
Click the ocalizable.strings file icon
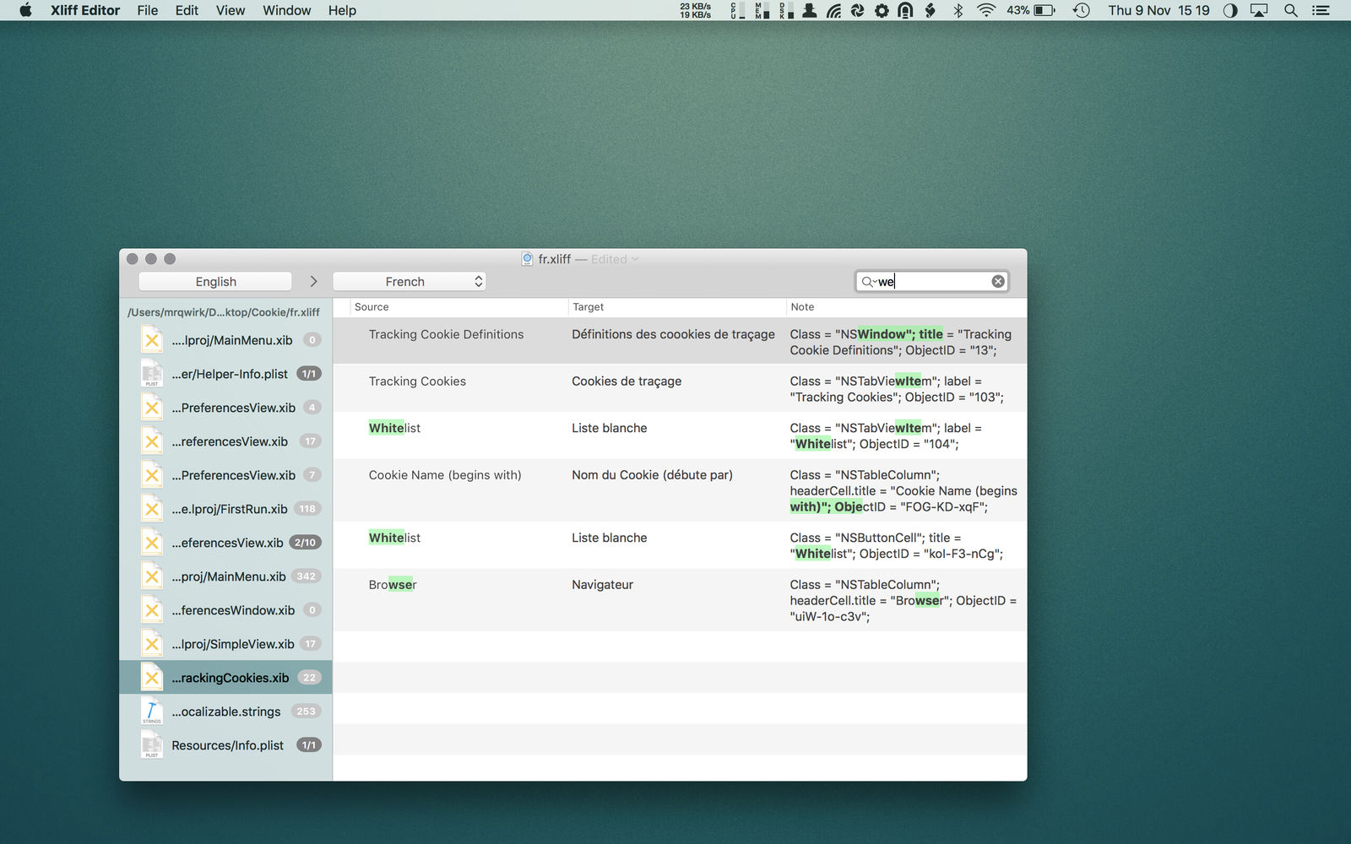pos(152,711)
